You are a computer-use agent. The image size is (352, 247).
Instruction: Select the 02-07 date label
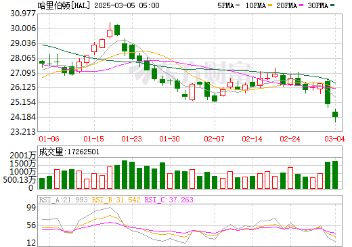pos(214,139)
